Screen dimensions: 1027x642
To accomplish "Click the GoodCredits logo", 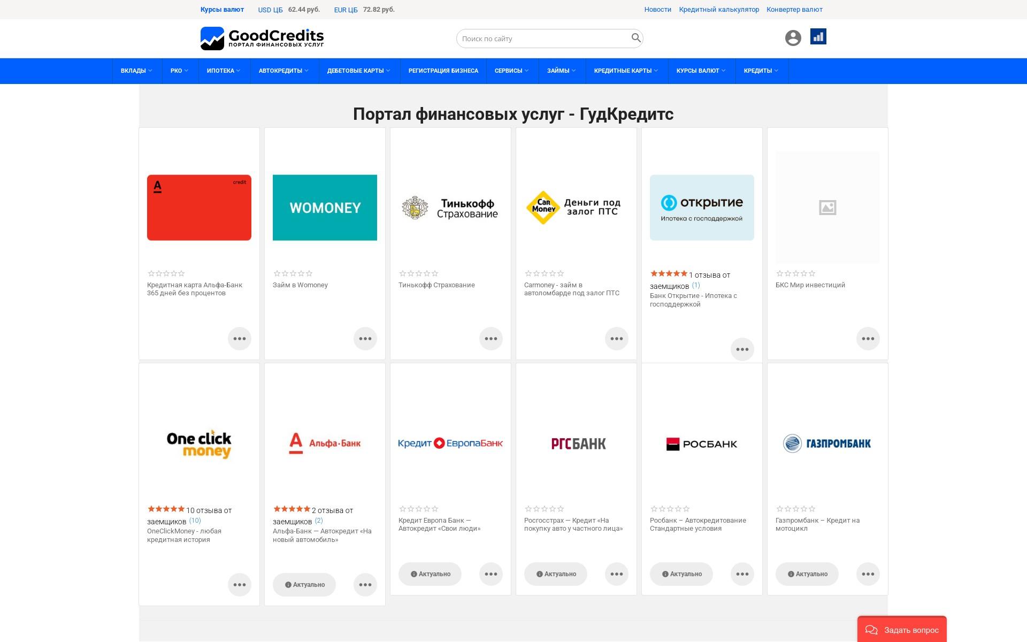I will 262,39.
